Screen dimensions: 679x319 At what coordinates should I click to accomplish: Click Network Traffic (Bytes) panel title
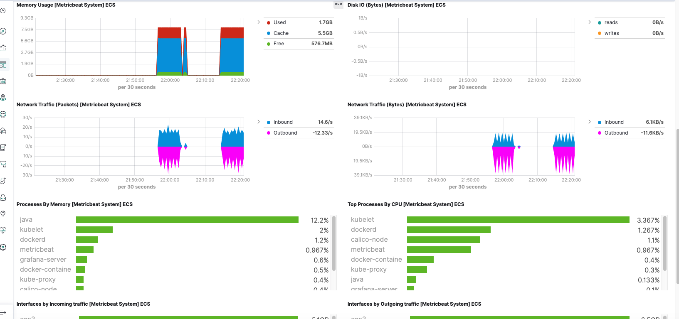point(407,105)
